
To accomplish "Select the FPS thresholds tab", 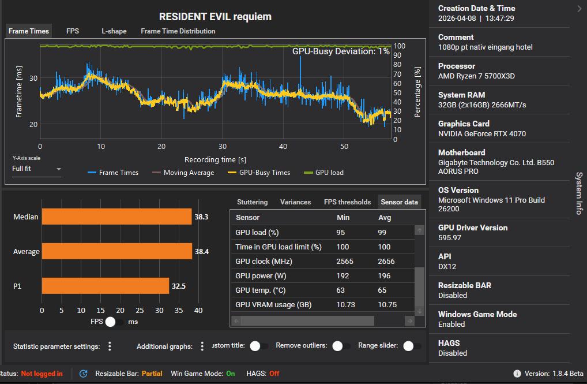I will coord(347,202).
